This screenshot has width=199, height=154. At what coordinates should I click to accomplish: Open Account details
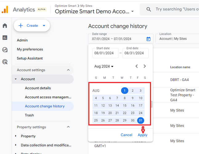38,88
